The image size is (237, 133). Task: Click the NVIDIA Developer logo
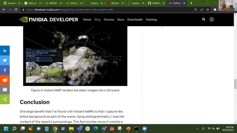49,20
